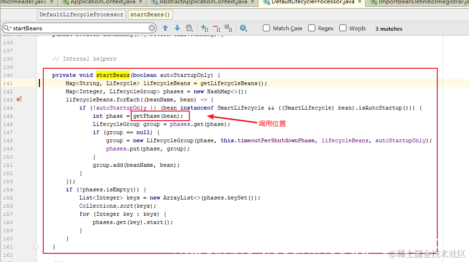Image resolution: width=469 pixels, height=262 pixels.
Task: Focus the startBeans search field
Action: (79, 28)
